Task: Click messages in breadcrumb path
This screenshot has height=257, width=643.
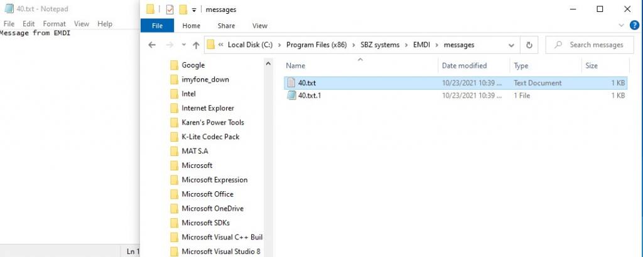Action: 459,45
